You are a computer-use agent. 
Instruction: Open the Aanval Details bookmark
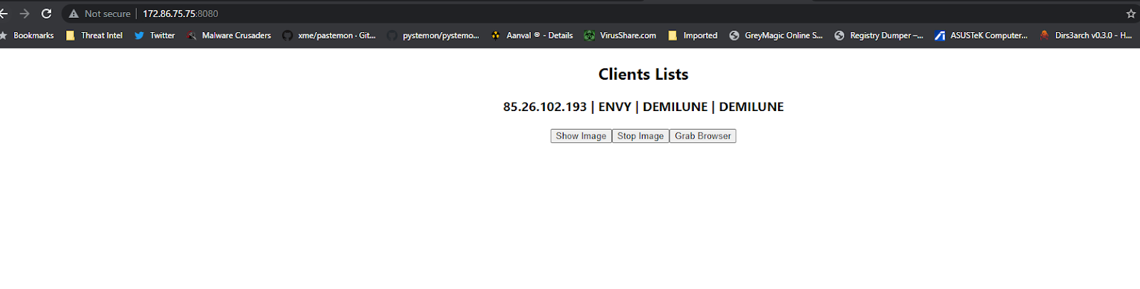pos(532,35)
